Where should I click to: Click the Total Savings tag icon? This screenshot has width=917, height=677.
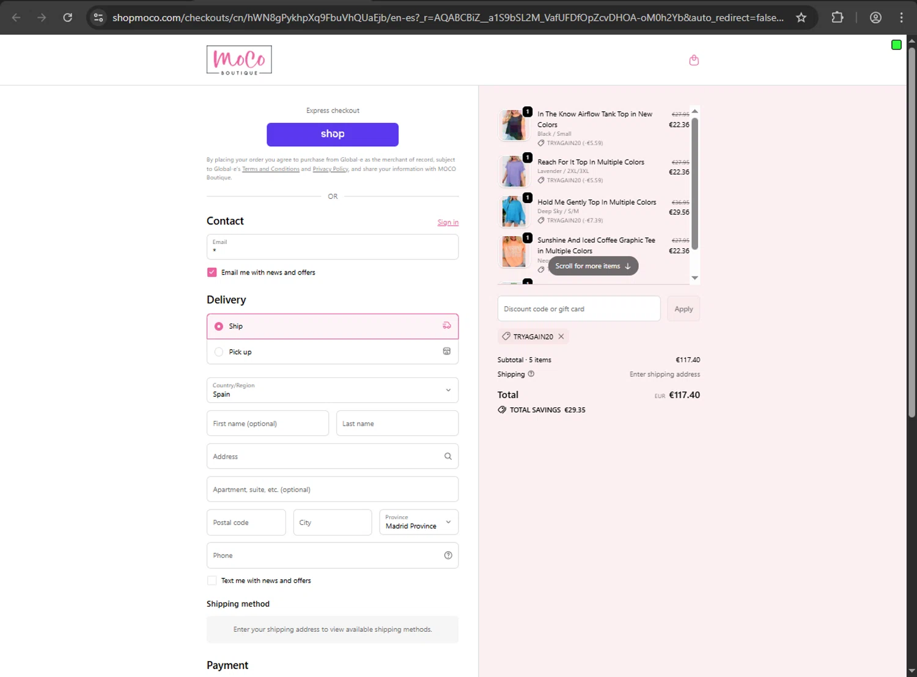tap(502, 410)
